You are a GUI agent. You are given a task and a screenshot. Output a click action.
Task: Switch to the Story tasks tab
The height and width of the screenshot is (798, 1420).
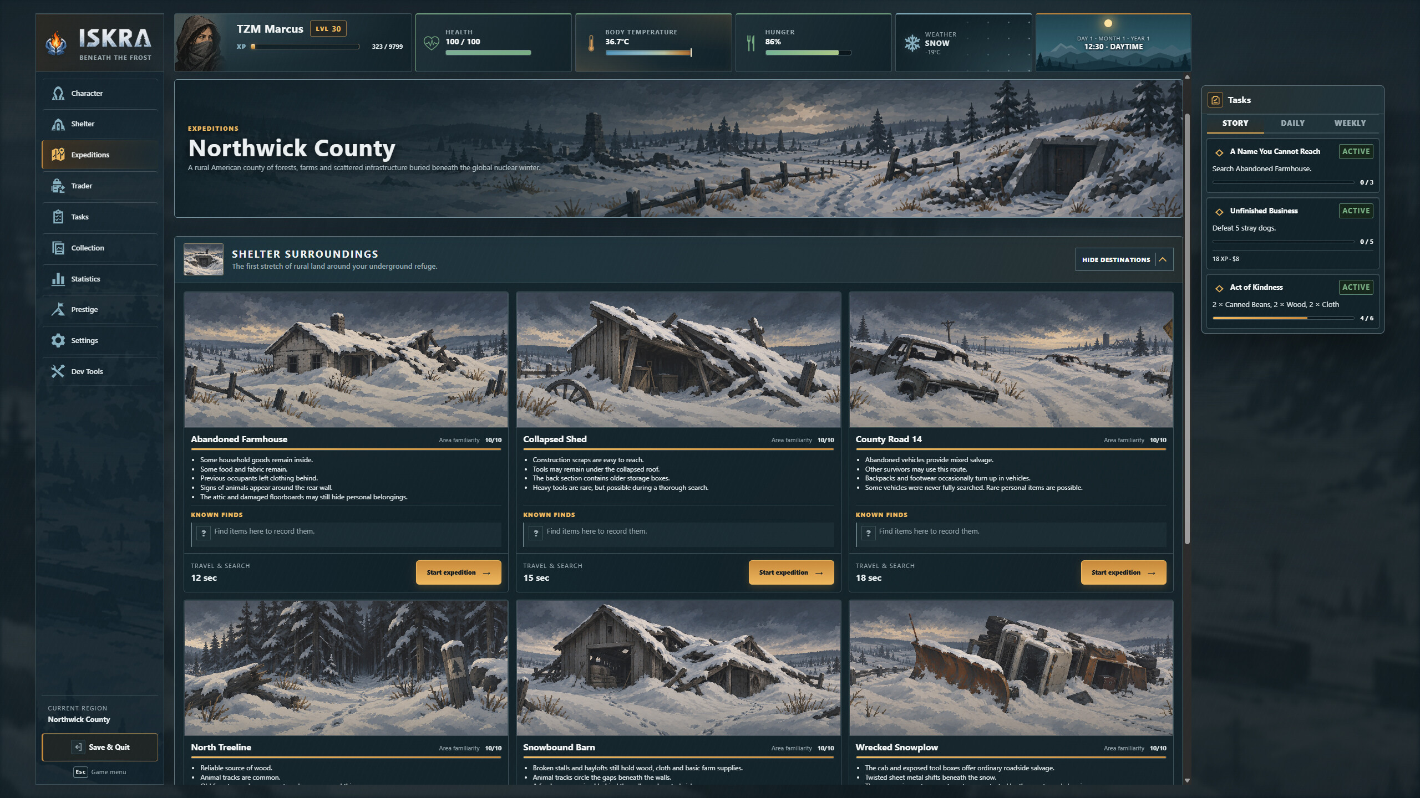click(1235, 123)
